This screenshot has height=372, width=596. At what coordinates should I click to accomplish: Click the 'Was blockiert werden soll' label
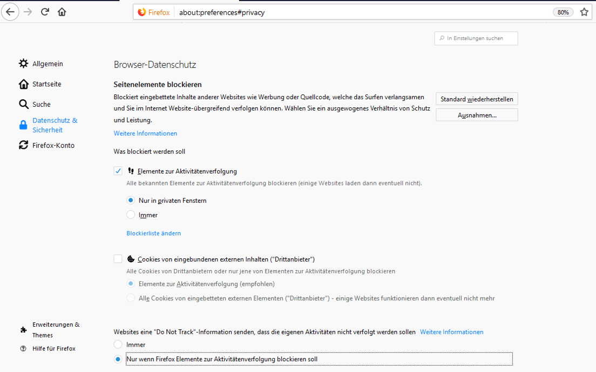click(x=150, y=151)
